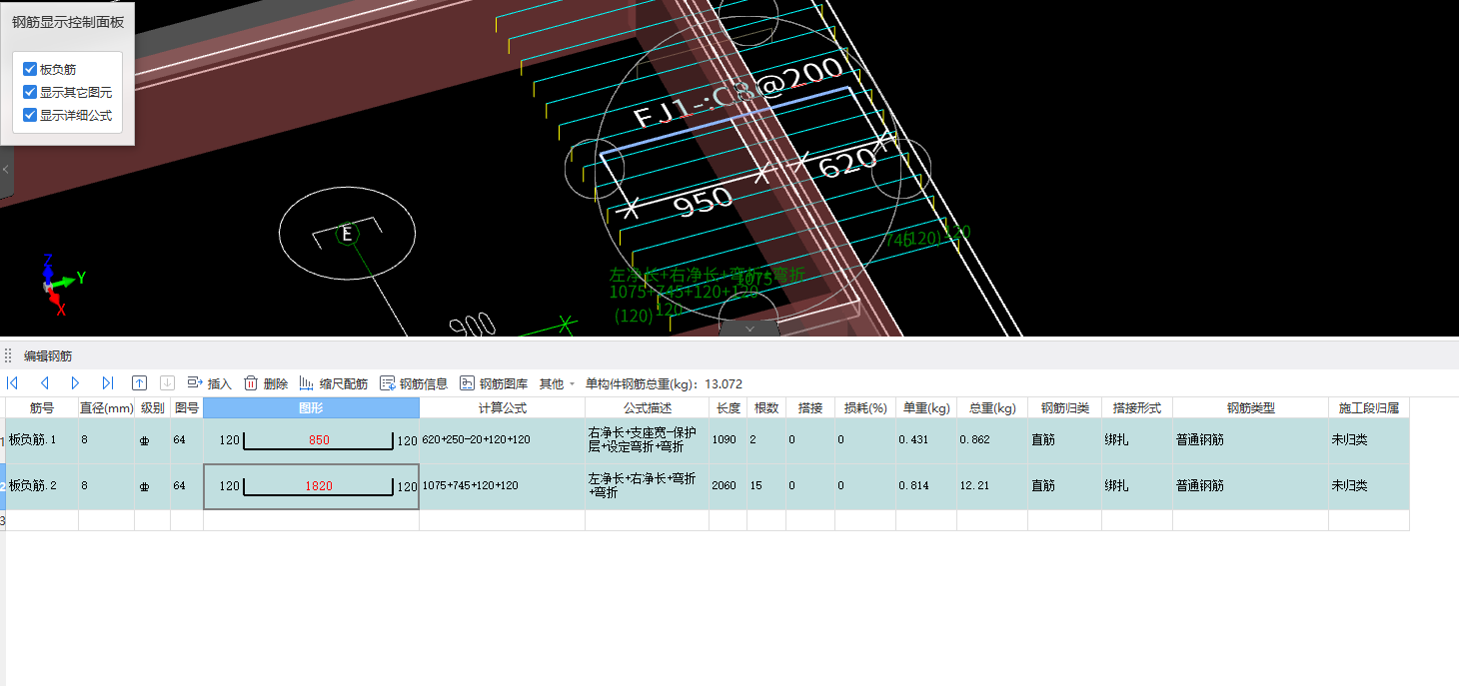The image size is (1459, 686).
Task: Click 筋号 column header
Action: click(42, 407)
